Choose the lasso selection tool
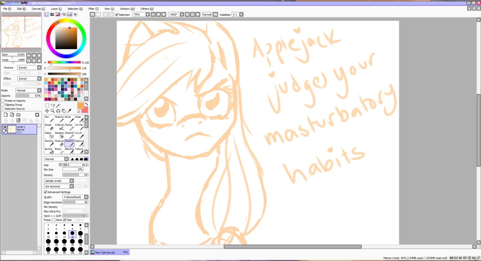 coord(53,106)
